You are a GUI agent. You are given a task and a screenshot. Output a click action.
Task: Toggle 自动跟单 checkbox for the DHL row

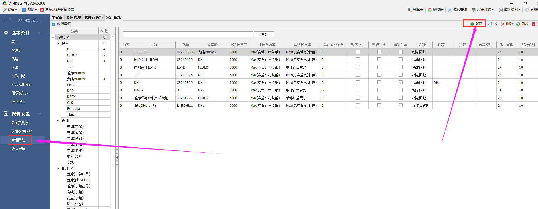tap(401, 83)
